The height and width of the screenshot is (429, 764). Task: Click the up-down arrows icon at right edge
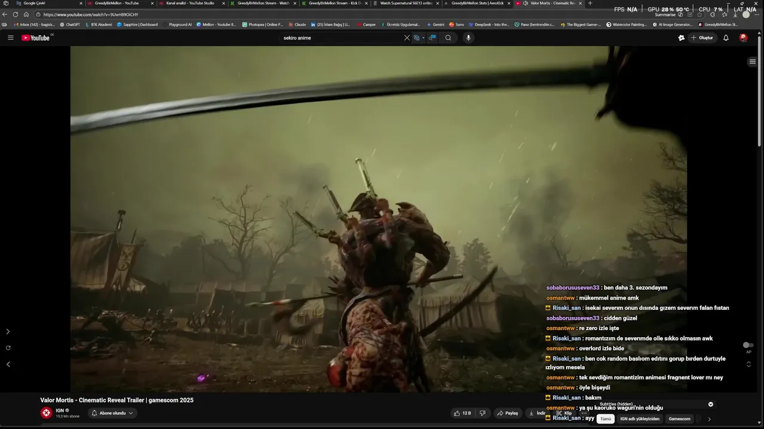[x=748, y=364]
